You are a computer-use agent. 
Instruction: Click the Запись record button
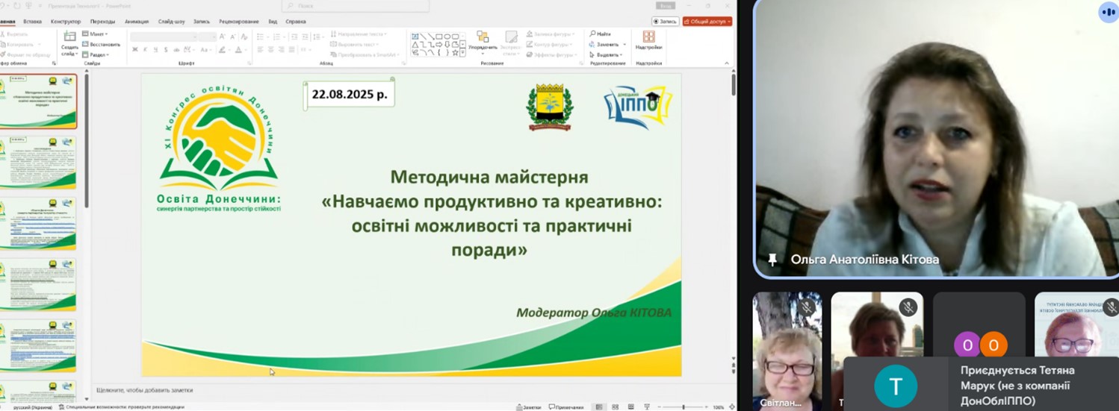665,22
